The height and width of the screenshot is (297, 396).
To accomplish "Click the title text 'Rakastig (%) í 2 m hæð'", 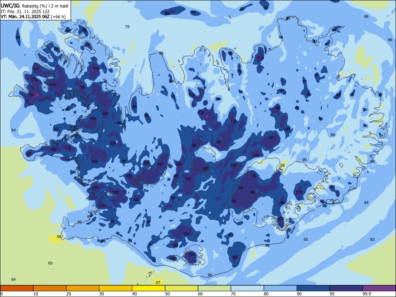I will (x=45, y=6).
